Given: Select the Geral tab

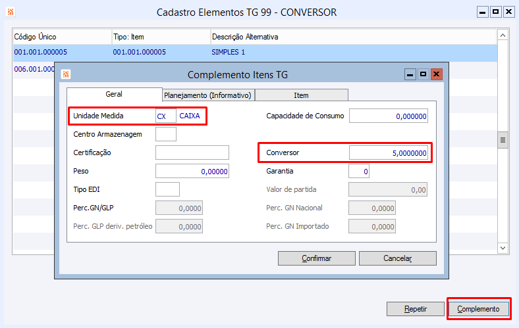Looking at the screenshot, I should [114, 95].
